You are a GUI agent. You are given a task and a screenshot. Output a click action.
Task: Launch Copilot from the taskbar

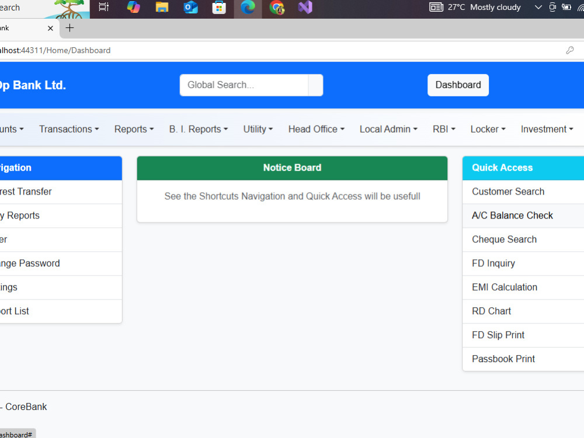[x=133, y=7]
